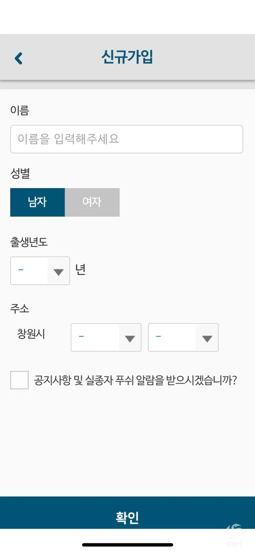255x552 pixels.
Task: Open the district dropdown next to 창원시
Action: pyautogui.click(x=106, y=337)
